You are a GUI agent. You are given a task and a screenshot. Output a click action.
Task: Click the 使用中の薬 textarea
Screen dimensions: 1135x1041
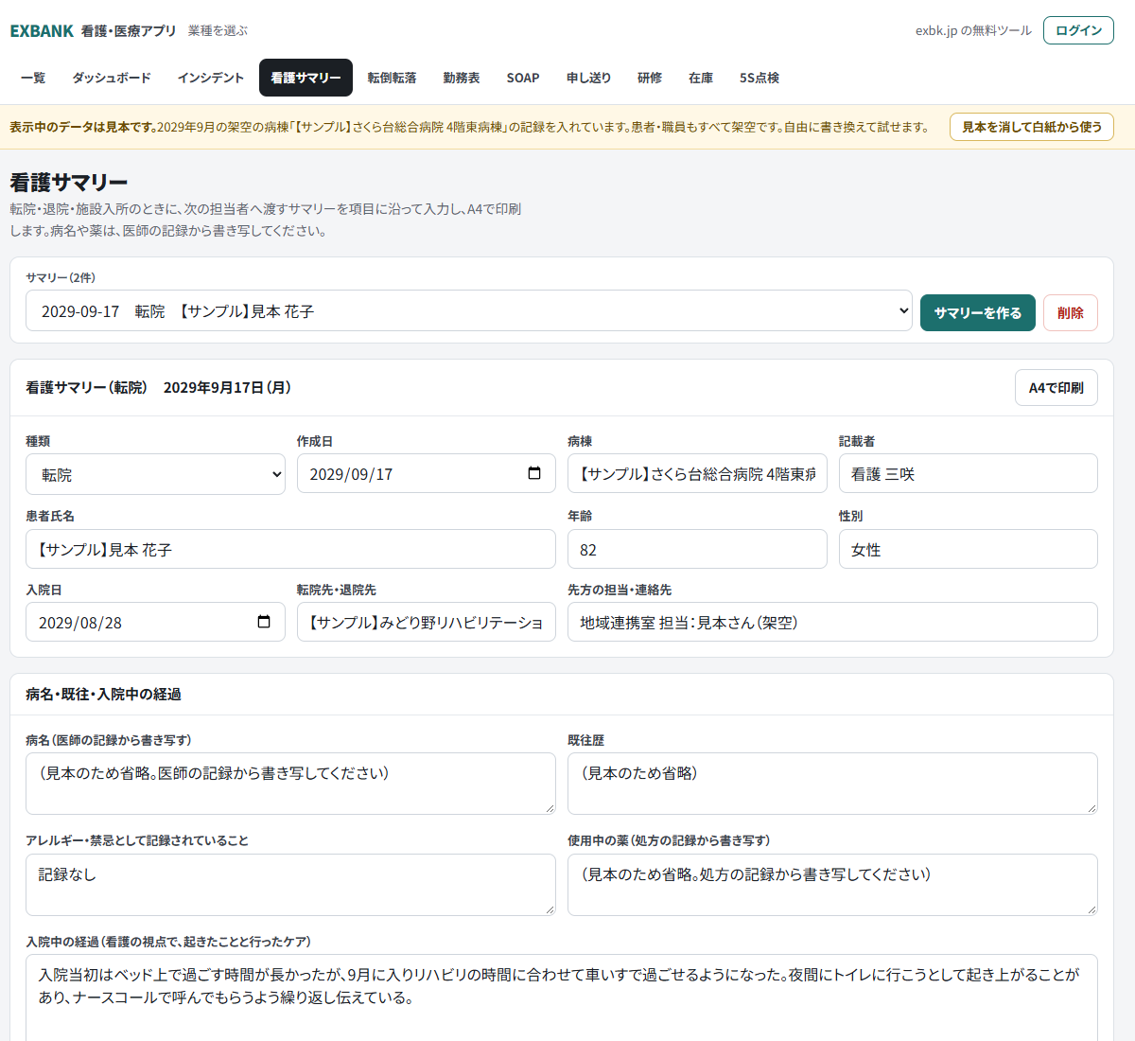pos(832,885)
